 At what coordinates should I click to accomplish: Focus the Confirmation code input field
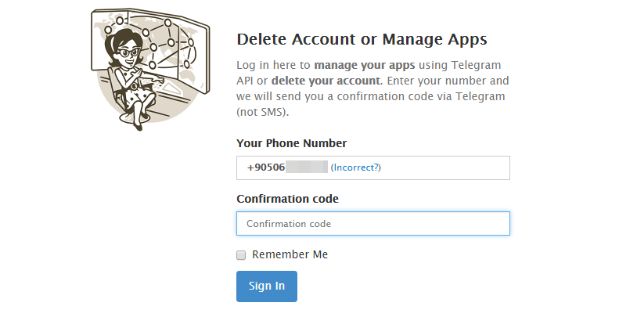click(x=372, y=224)
